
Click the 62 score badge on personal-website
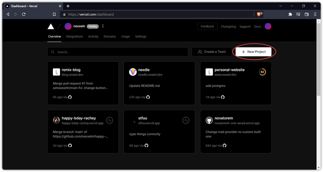pyautogui.click(x=262, y=72)
